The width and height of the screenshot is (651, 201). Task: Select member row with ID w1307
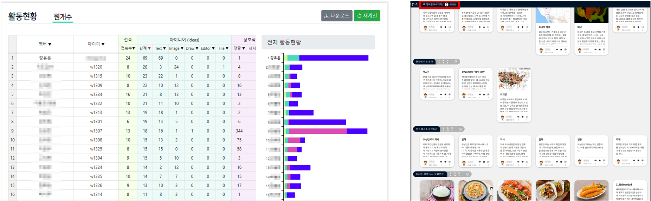point(96,131)
